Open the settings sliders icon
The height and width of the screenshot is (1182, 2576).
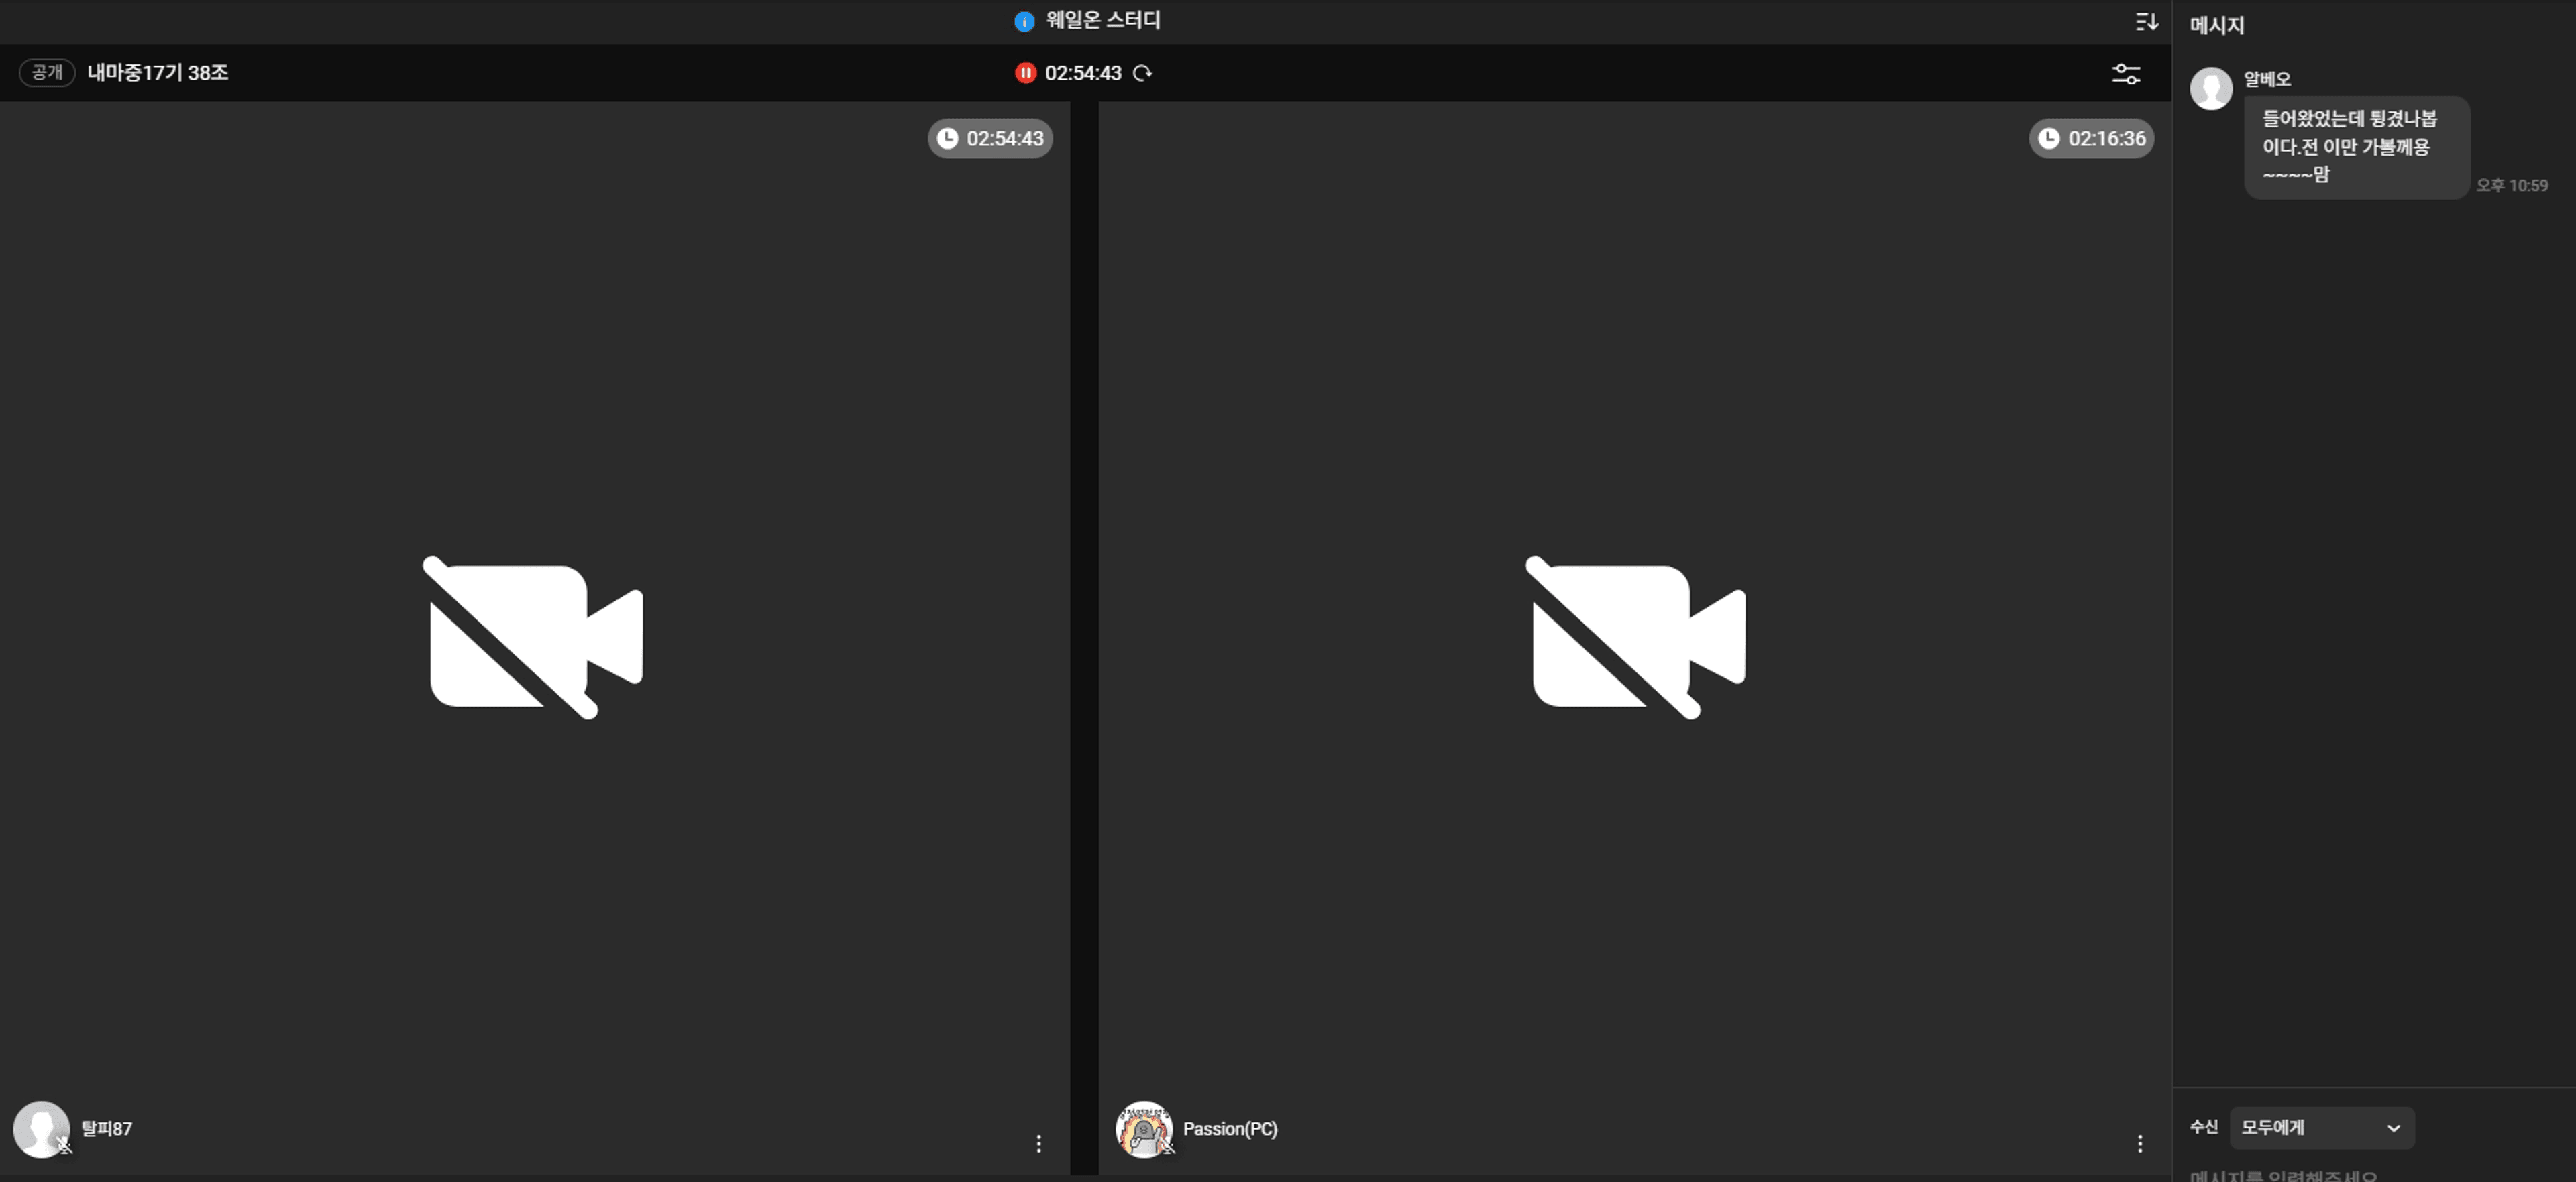[x=2125, y=74]
